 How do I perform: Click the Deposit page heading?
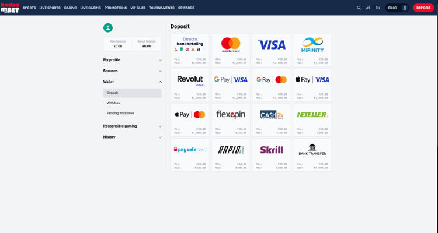tap(180, 26)
